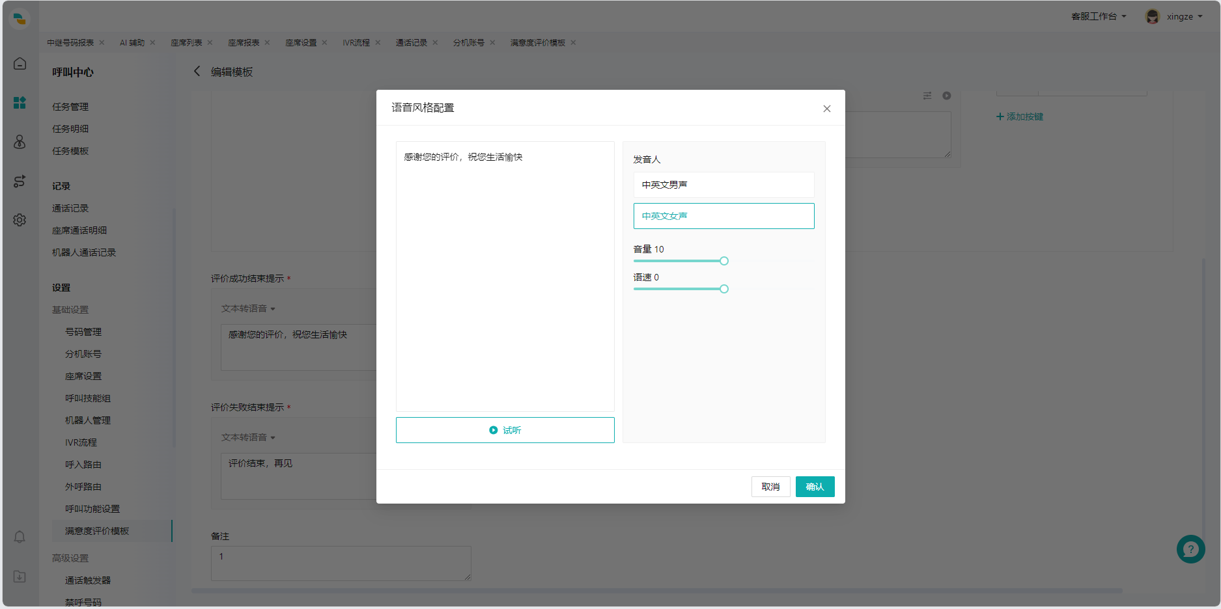Click 确认 to confirm voice settings
This screenshot has height=609, width=1221.
(815, 487)
